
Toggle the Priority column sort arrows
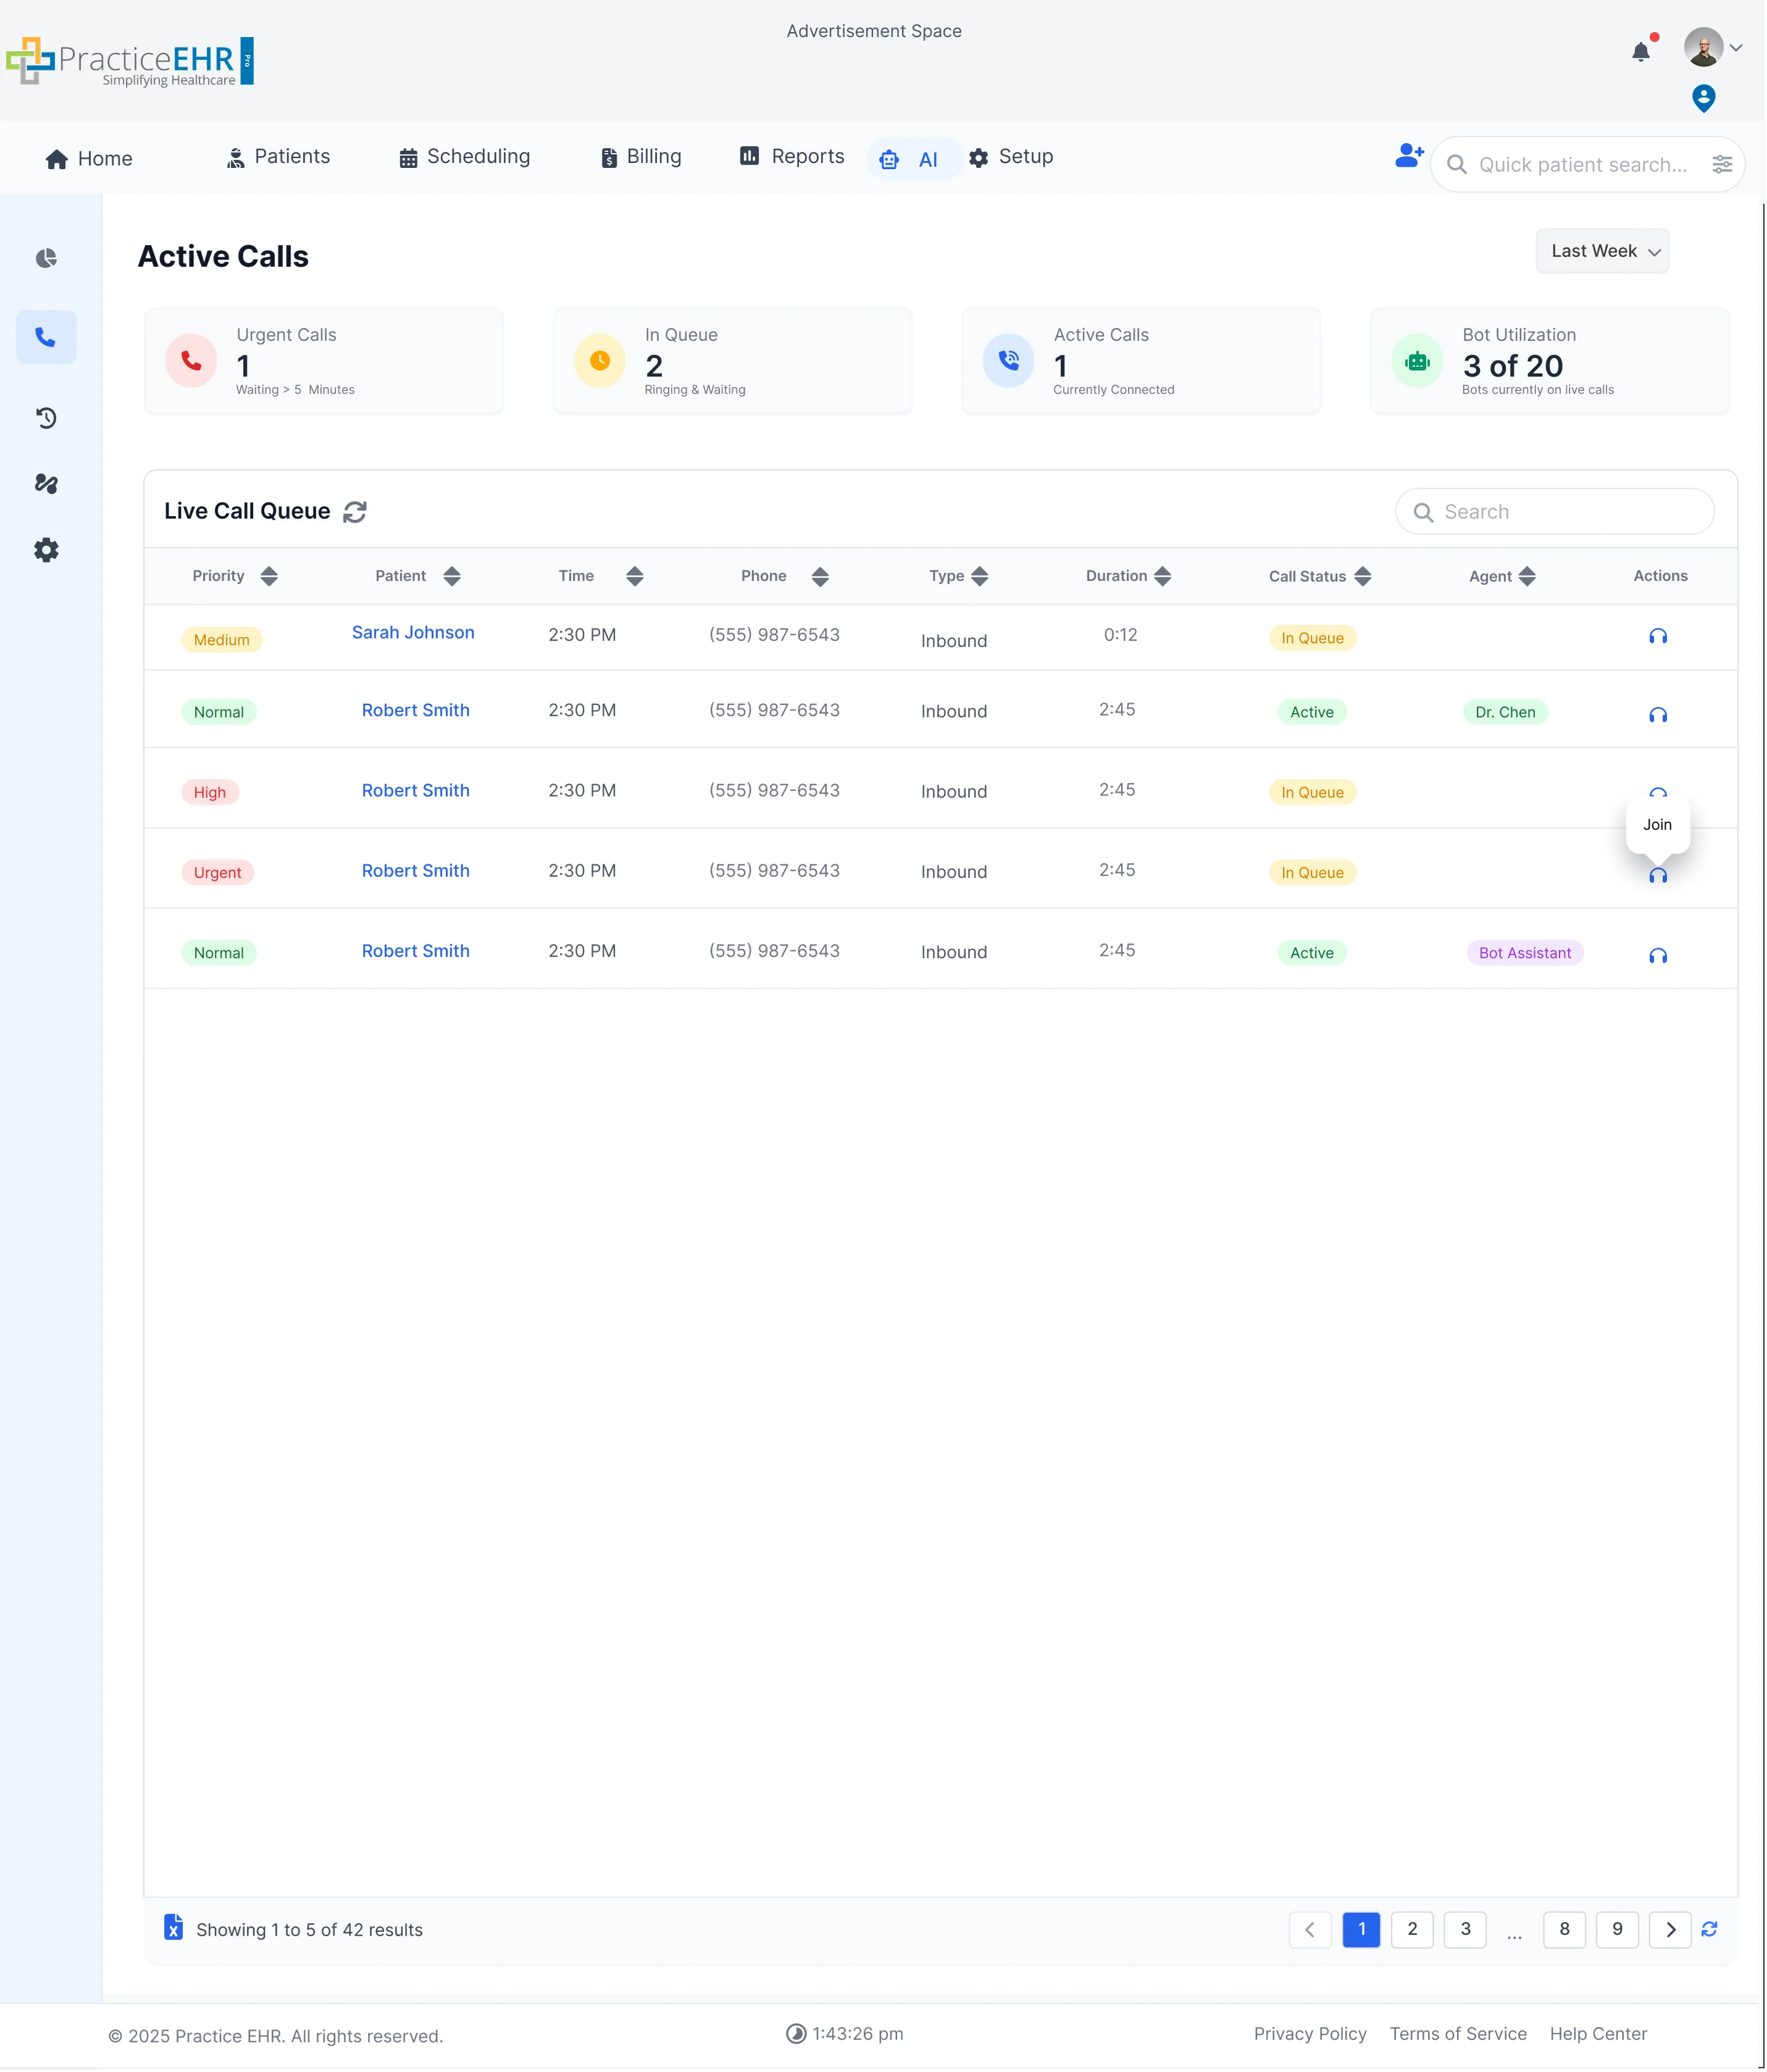pyautogui.click(x=268, y=576)
